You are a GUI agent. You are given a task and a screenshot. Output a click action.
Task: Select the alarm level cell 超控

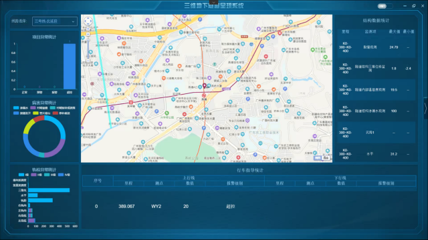(231, 207)
